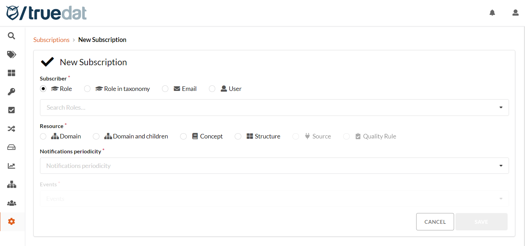
Task: Open the taxonomy sitemap icon in sidebar
Action: tap(11, 184)
